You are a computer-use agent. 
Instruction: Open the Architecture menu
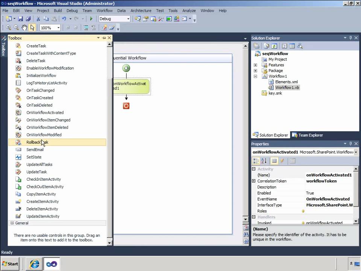click(x=141, y=11)
